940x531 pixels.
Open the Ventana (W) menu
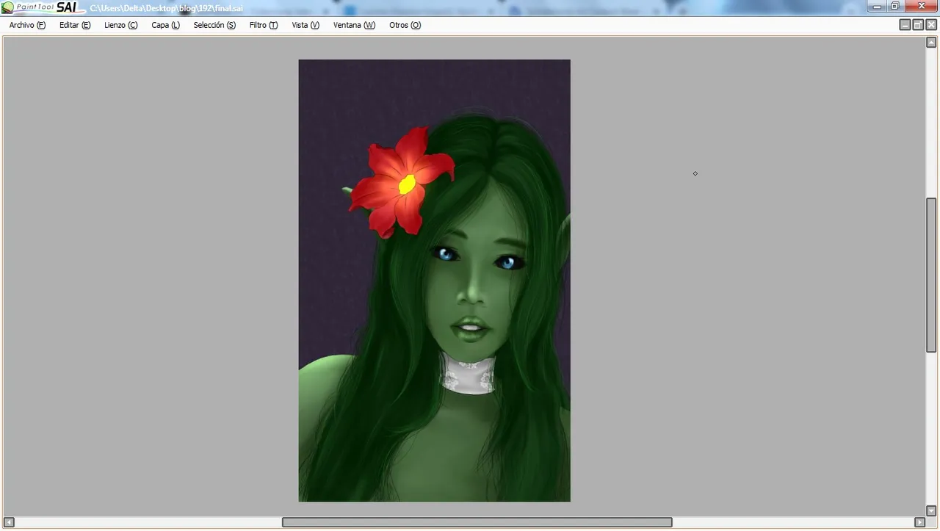click(x=354, y=25)
